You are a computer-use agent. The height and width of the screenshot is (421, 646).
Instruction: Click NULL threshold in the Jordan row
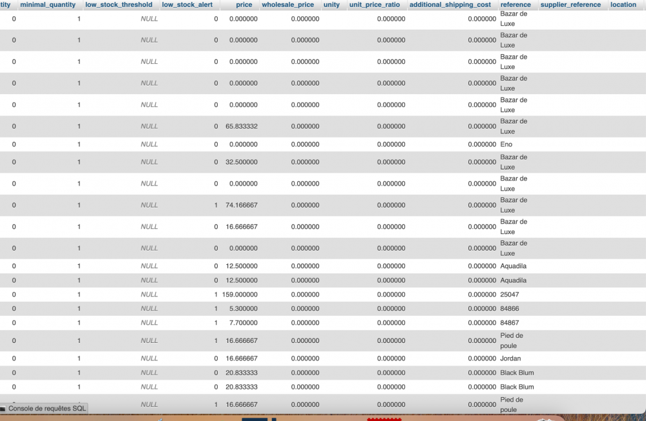click(x=149, y=358)
